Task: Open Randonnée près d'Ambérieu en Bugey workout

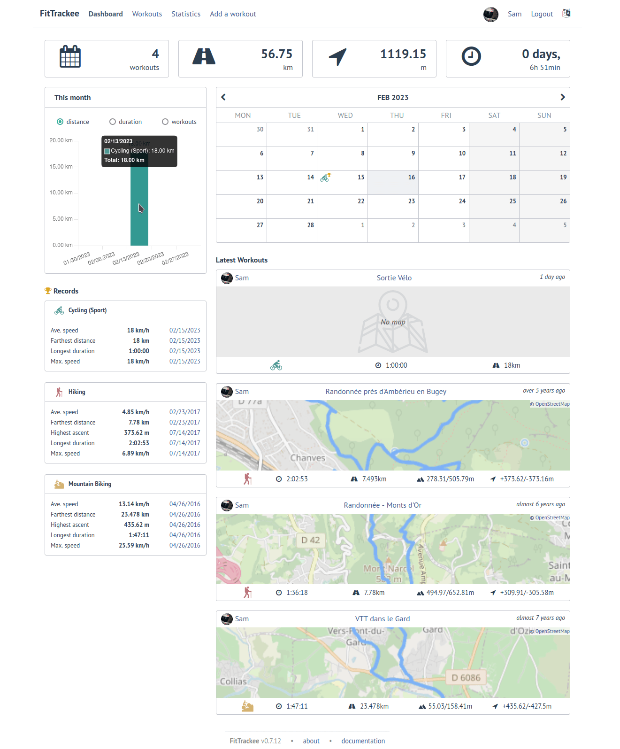Action: pyautogui.click(x=386, y=392)
